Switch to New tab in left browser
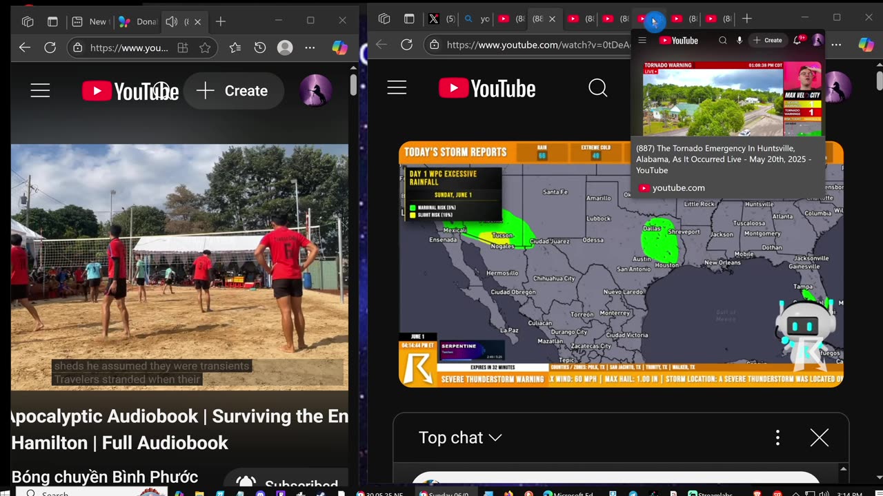Image resolution: width=883 pixels, height=496 pixels. pyautogui.click(x=90, y=21)
